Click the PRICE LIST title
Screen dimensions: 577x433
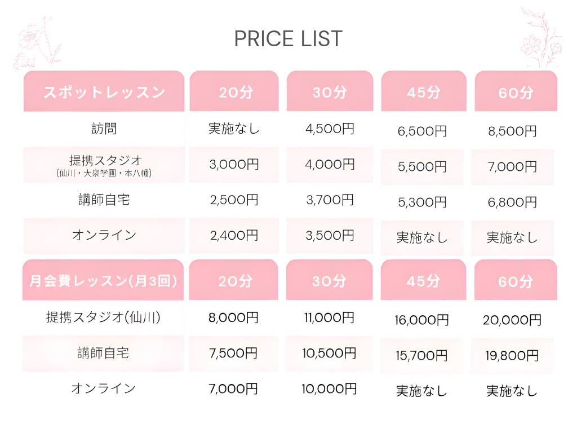(288, 39)
